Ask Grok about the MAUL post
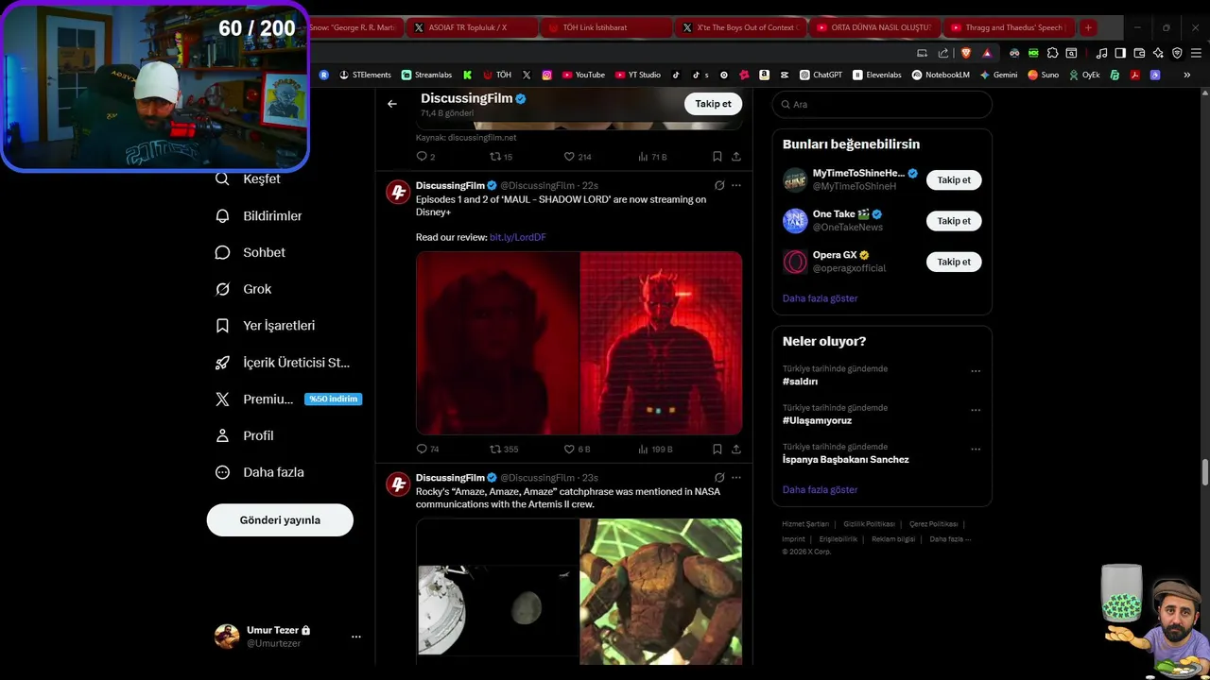1210x680 pixels. coord(719,186)
